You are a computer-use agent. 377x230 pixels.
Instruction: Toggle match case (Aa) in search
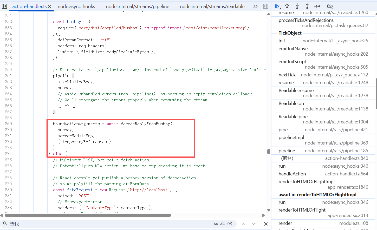pos(216,224)
